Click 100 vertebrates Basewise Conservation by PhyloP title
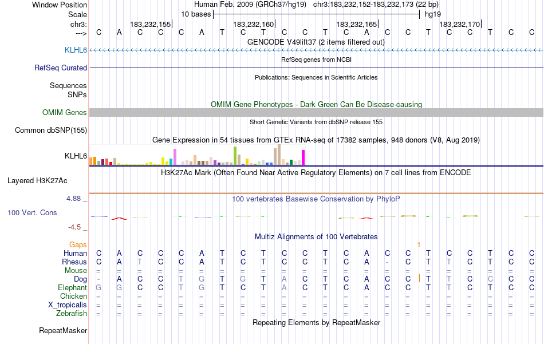 (x=316, y=199)
